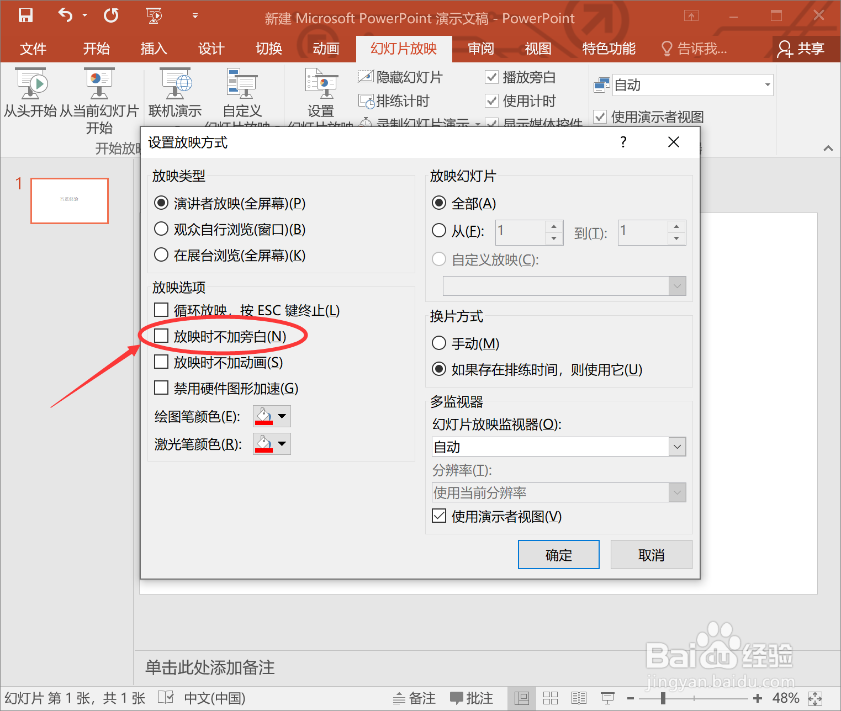The width and height of the screenshot is (841, 711).
Task: Select 观众自行浏览(窗口) radio button
Action: pyautogui.click(x=161, y=229)
